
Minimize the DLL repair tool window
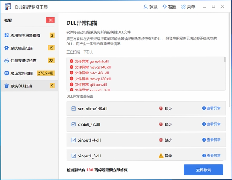(x=205, y=7)
